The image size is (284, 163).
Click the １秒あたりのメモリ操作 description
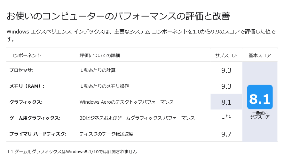click(104, 86)
